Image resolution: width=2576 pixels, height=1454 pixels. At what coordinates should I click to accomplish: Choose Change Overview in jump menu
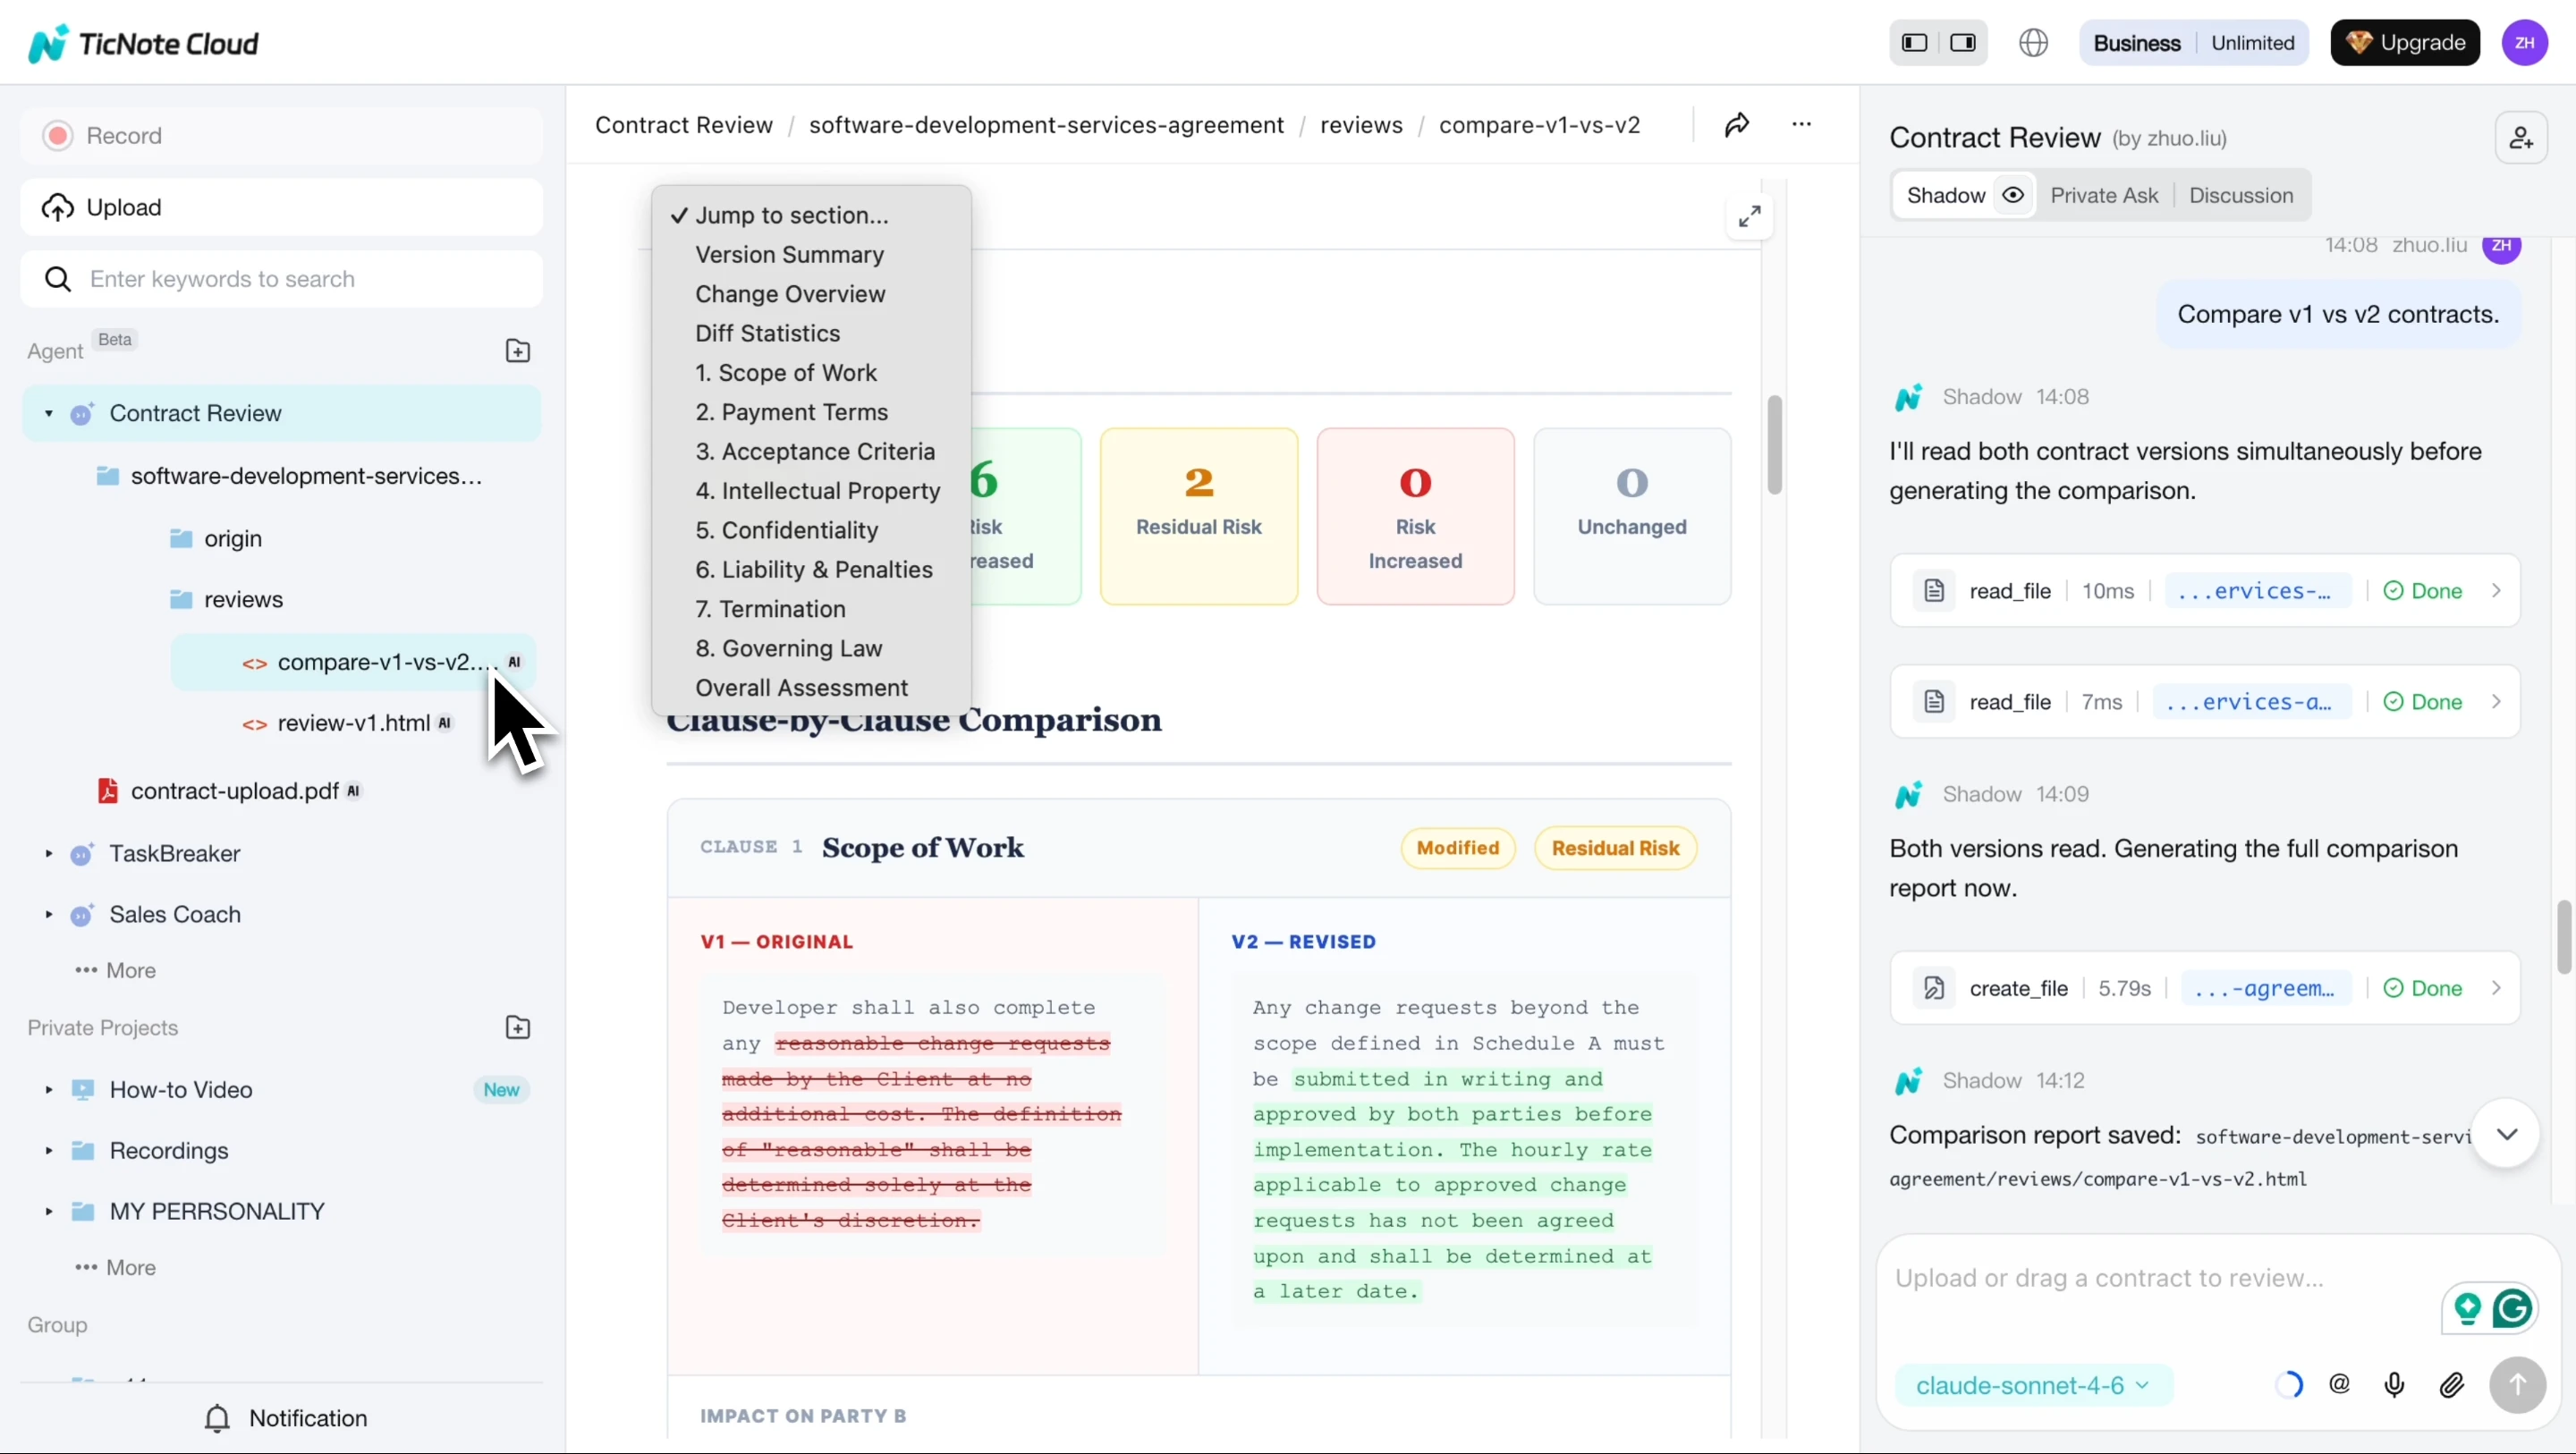tap(790, 294)
